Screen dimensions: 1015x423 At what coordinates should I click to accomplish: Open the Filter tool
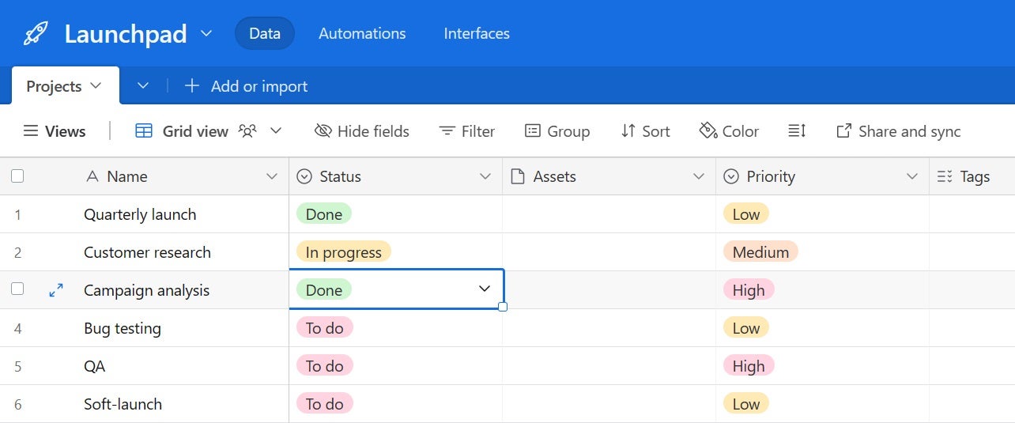tap(467, 131)
